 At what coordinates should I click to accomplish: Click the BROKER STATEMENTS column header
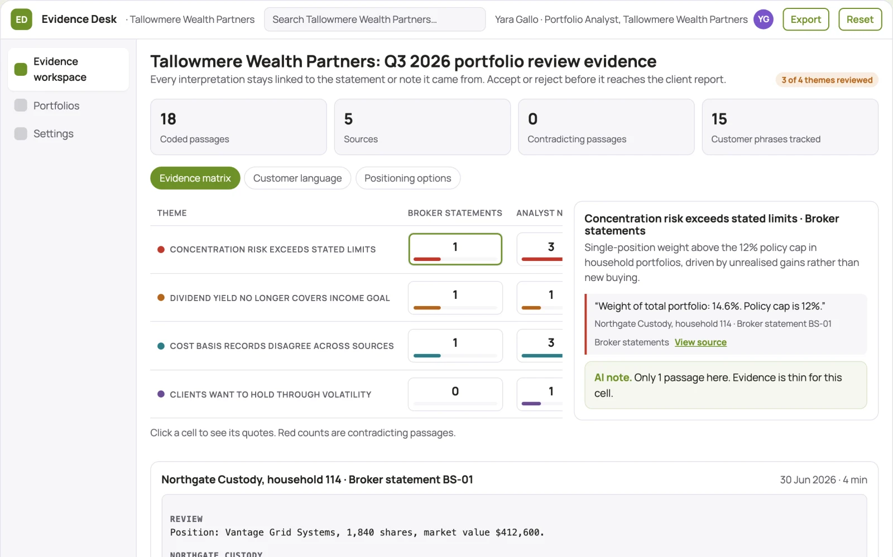455,213
